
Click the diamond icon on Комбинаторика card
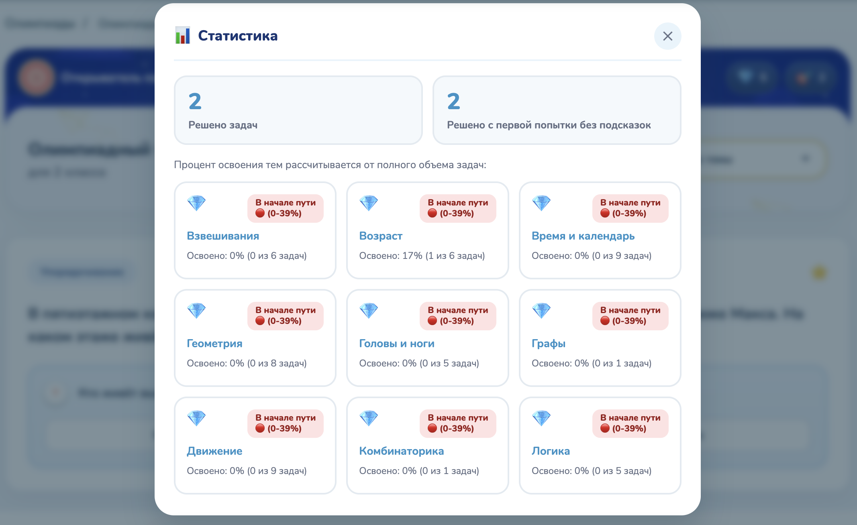click(369, 418)
